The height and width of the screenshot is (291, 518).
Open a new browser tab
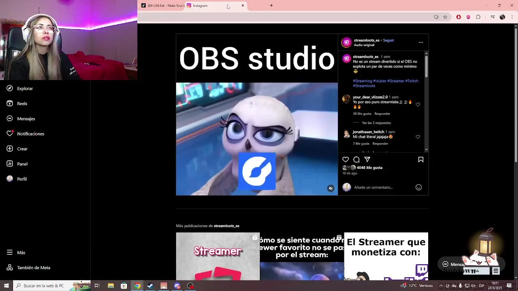[x=271, y=6]
